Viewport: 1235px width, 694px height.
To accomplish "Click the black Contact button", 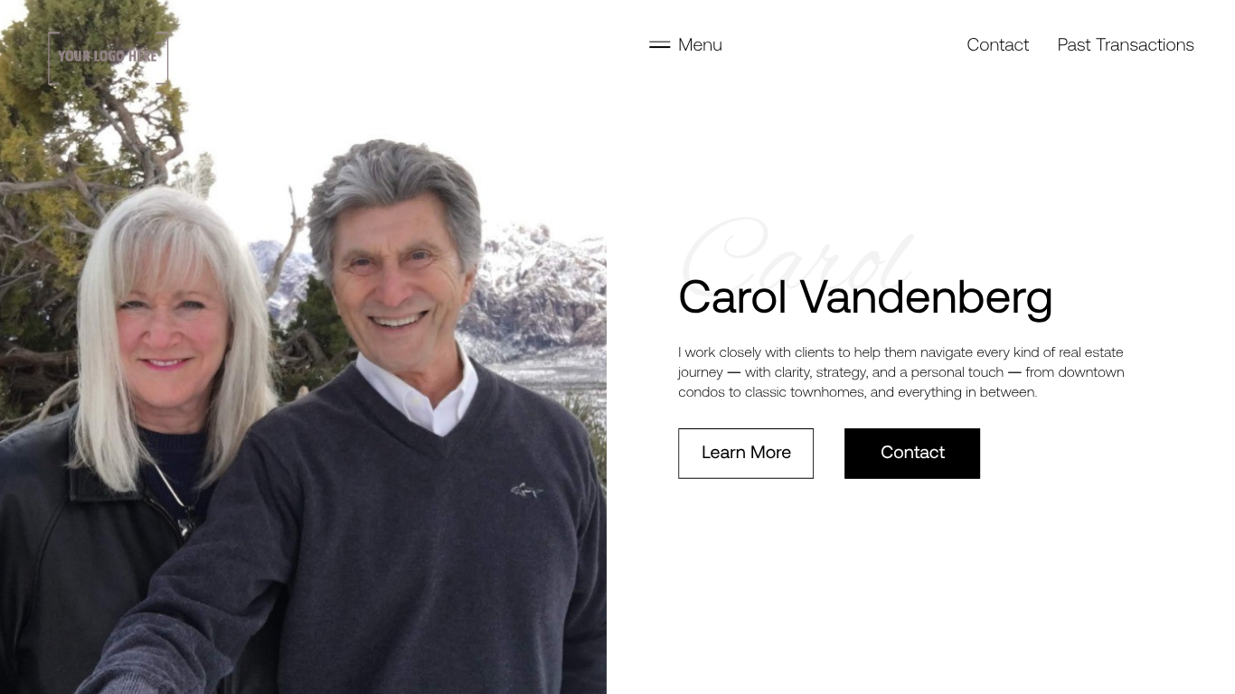I will (912, 453).
